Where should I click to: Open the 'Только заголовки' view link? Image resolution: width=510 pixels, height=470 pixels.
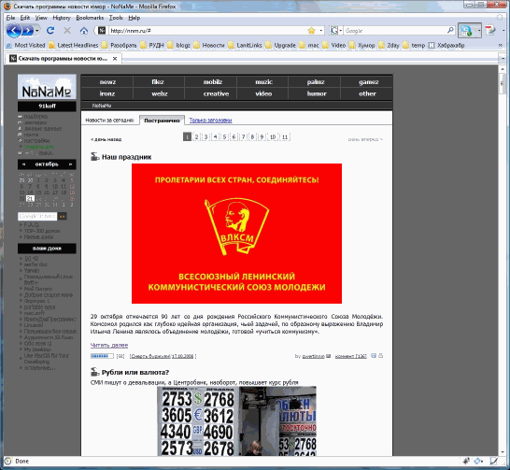tap(210, 120)
